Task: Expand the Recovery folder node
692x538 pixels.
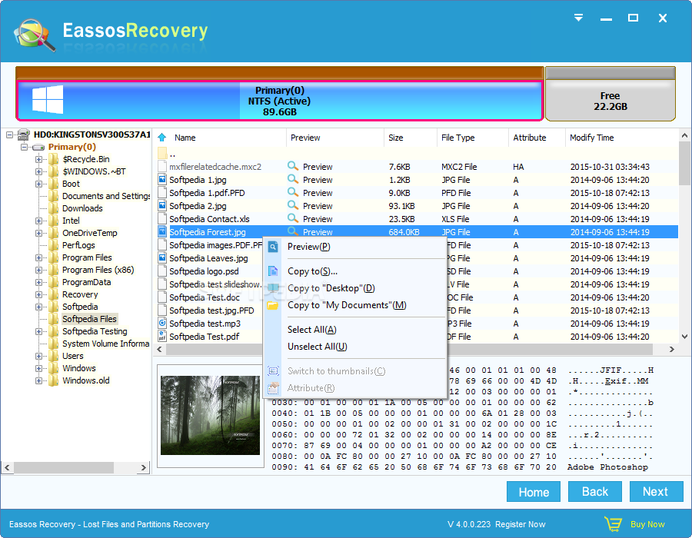Action: click(39, 294)
